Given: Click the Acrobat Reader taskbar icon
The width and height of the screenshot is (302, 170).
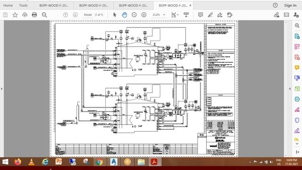Looking at the screenshot, I should pyautogui.click(x=154, y=162).
